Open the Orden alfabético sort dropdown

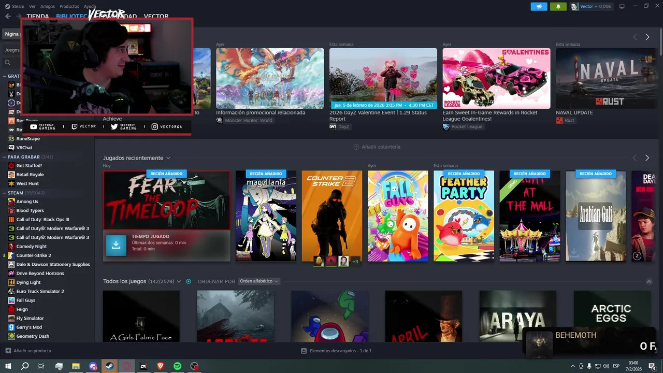259,281
